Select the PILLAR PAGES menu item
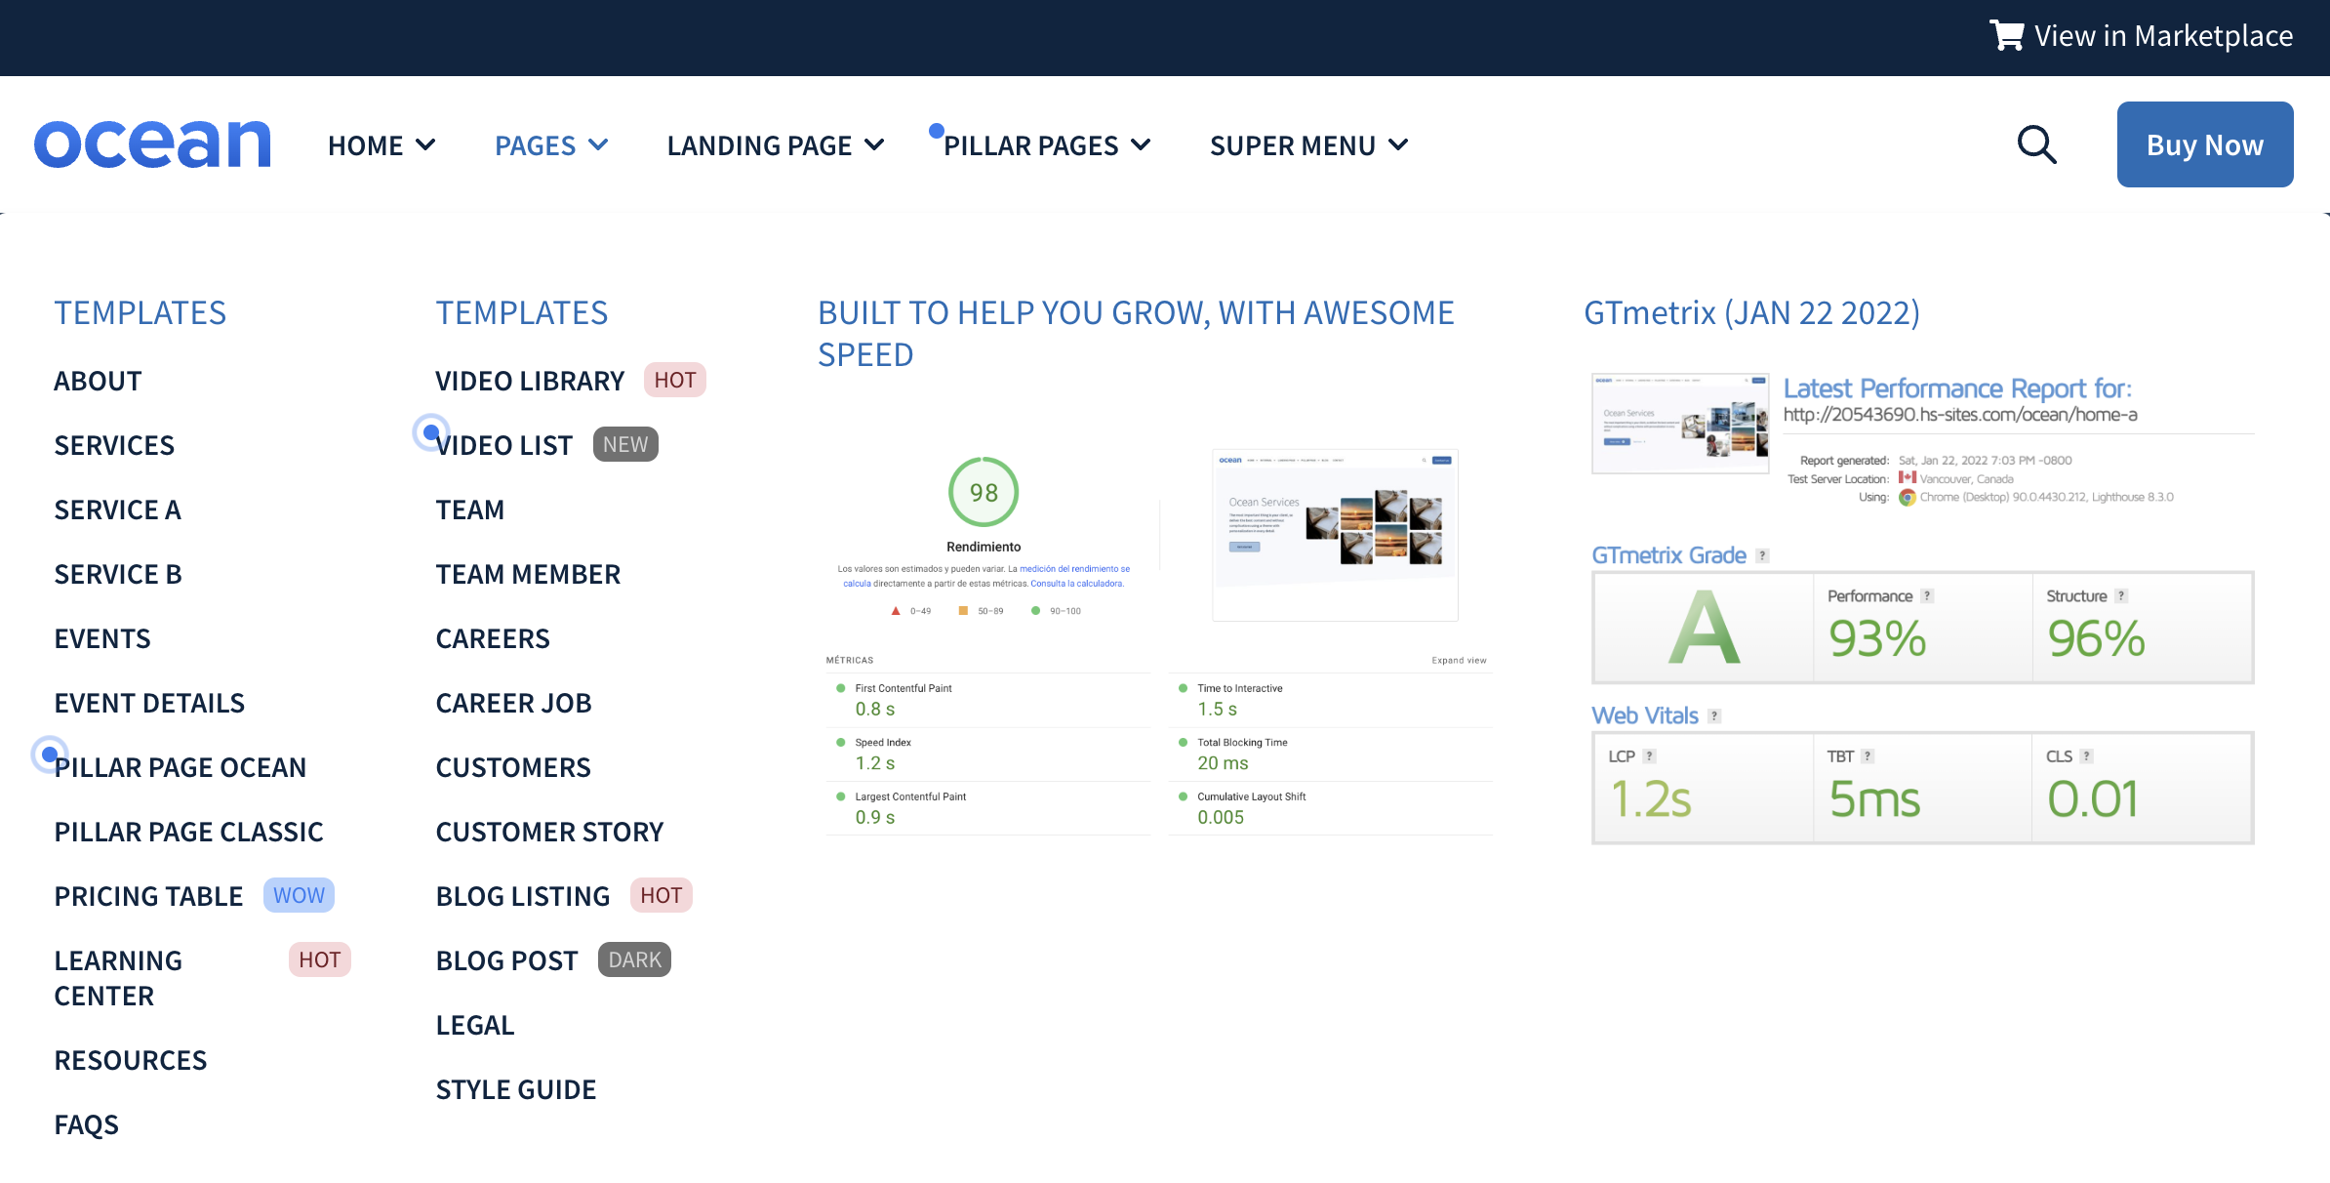 coord(1046,144)
